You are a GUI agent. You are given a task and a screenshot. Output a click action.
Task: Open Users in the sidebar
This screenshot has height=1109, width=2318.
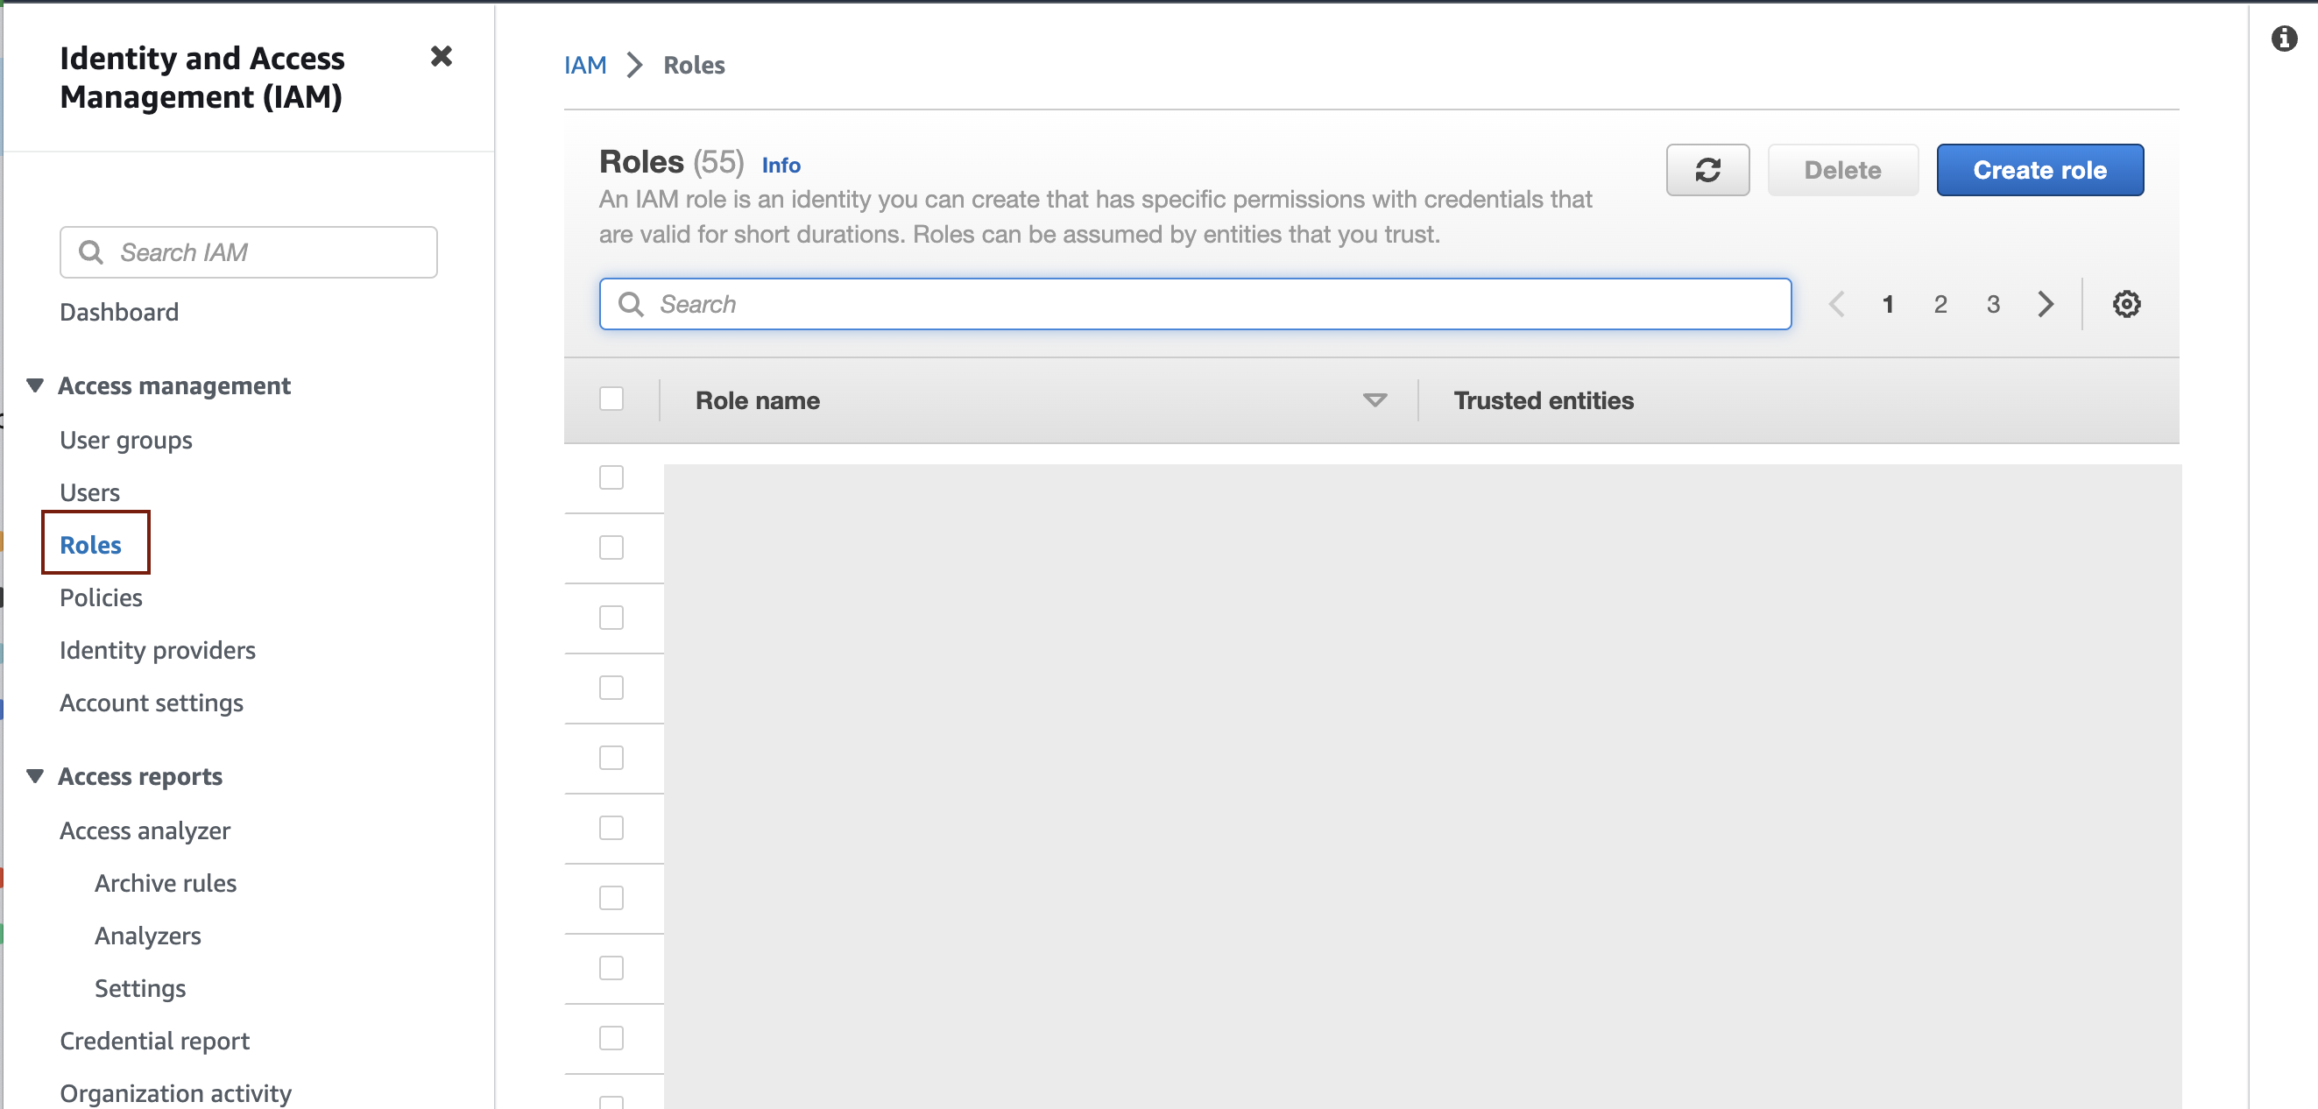pos(89,492)
